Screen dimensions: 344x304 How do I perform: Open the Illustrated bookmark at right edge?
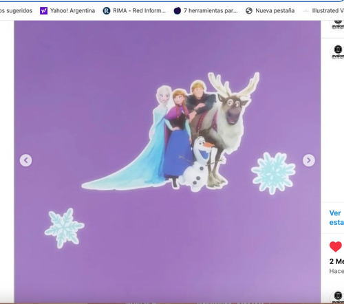[324, 10]
